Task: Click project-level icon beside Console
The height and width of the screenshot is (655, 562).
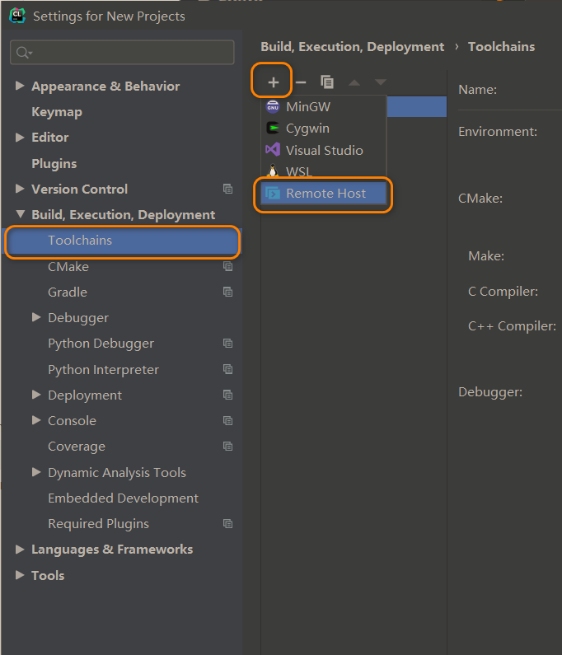Action: tap(227, 421)
